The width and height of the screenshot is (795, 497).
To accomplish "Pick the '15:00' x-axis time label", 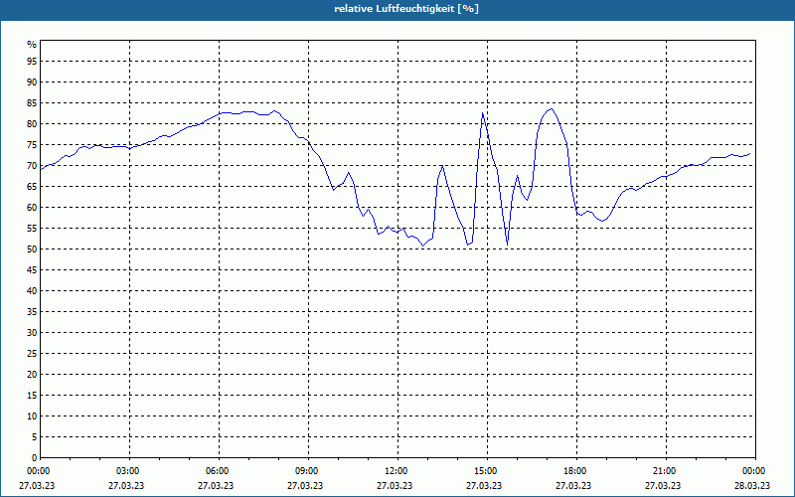I will (x=487, y=471).
